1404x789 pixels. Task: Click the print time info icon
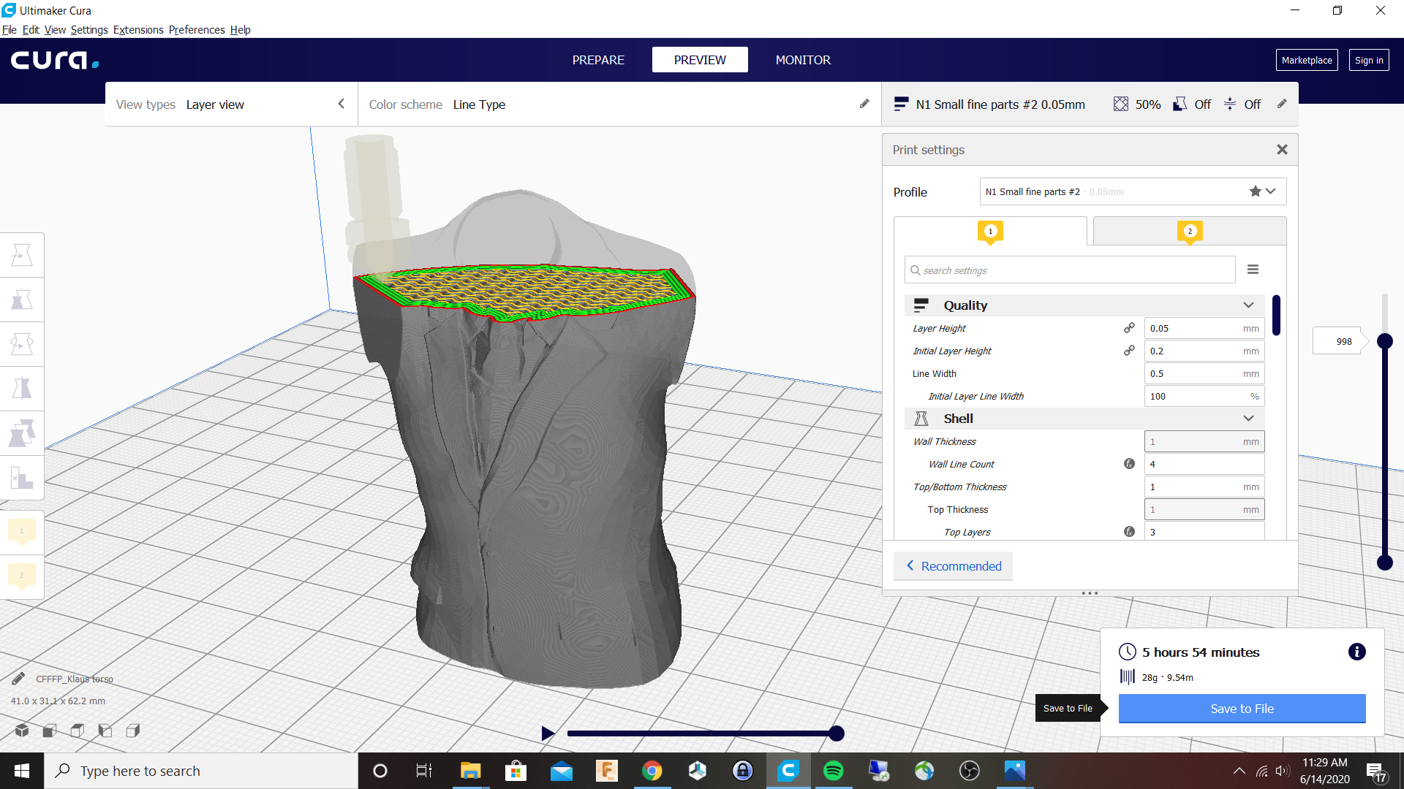1356,652
